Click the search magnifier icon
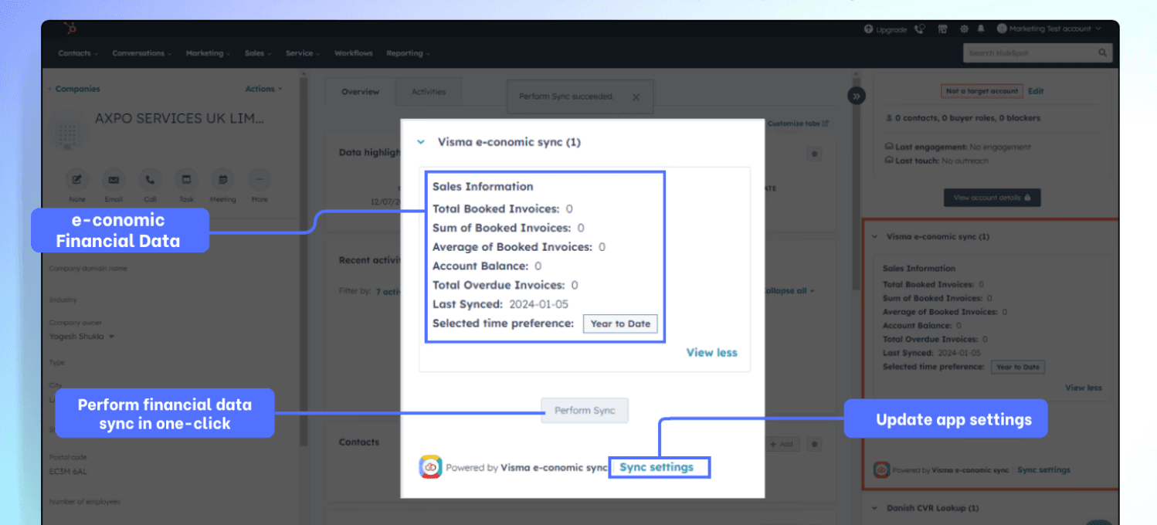Screen dimensions: 1157x525 1102,53
